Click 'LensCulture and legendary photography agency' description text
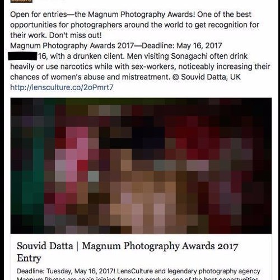The image size is (280, 280). point(189,271)
